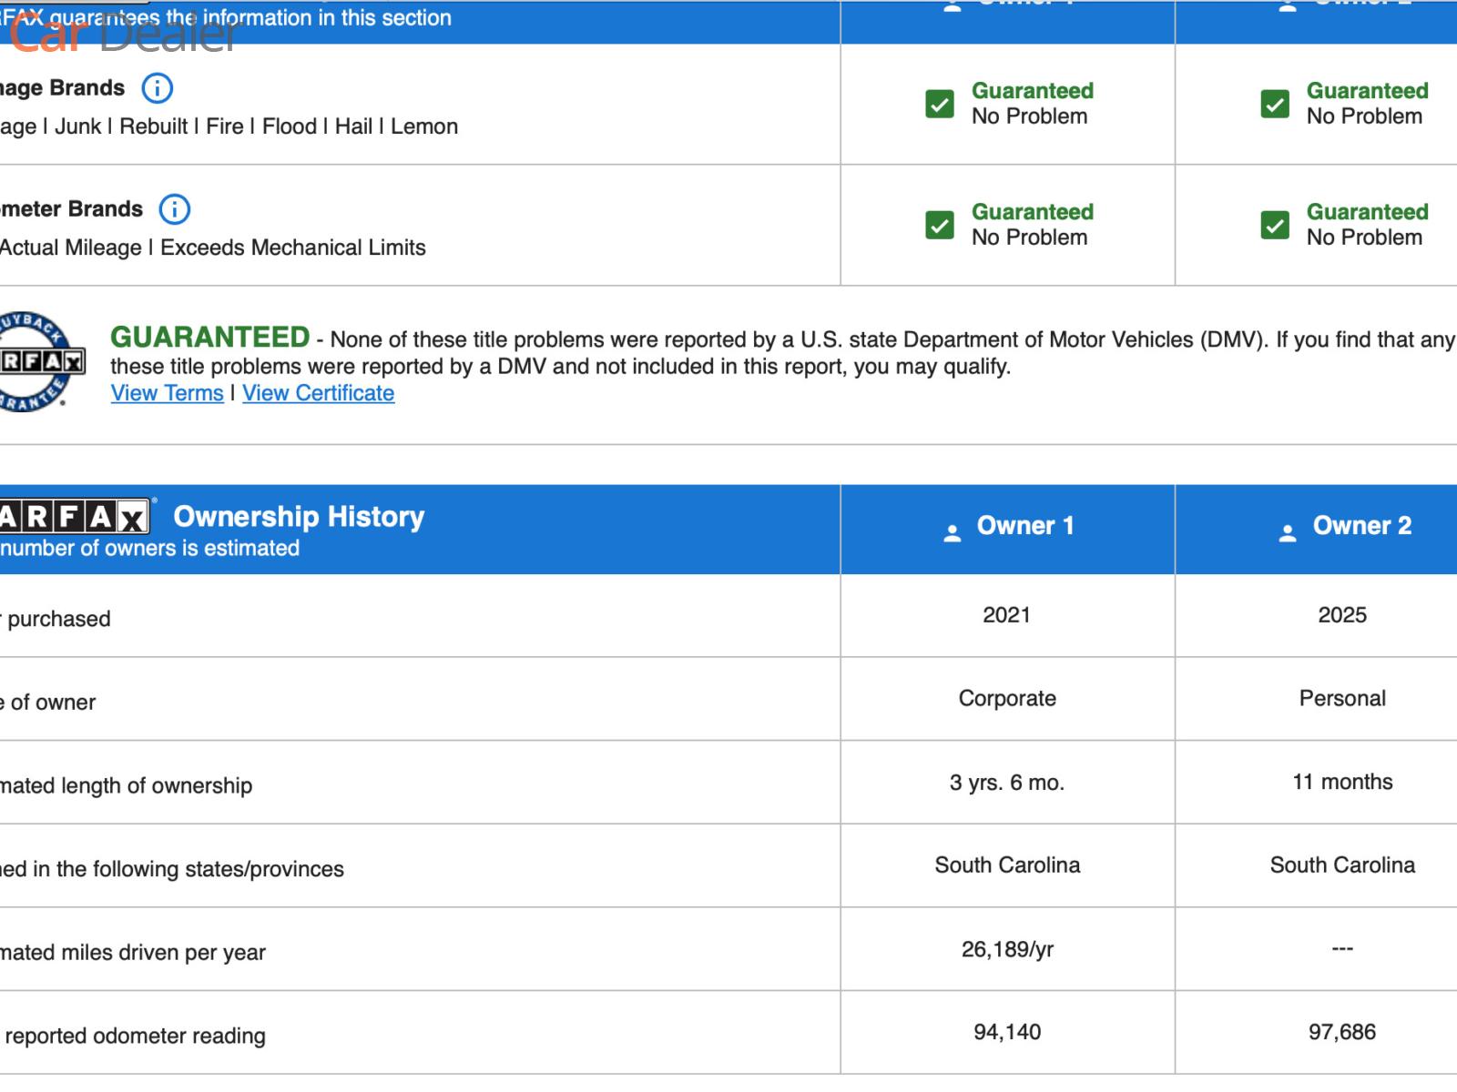Click Owner 2 Odometer Brands green checkmark
Screen dimensions: 1457x1092
tap(1275, 225)
